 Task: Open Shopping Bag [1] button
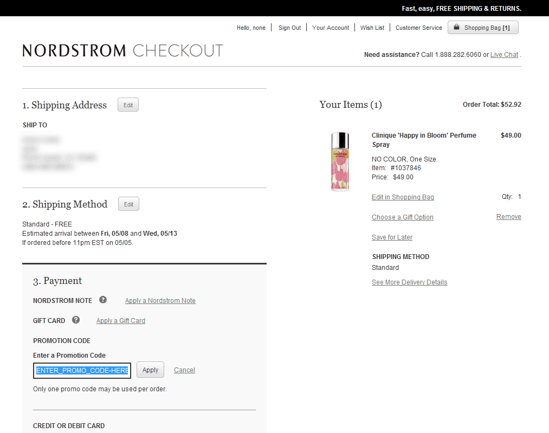coord(483,28)
